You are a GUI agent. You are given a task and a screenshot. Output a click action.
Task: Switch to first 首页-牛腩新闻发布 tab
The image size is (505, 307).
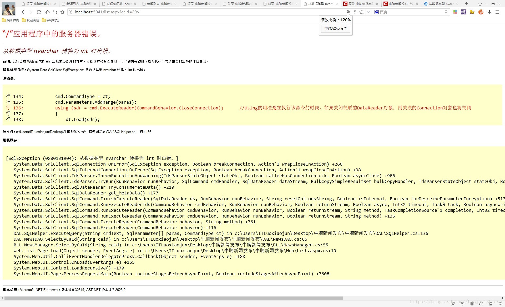pos(38,4)
